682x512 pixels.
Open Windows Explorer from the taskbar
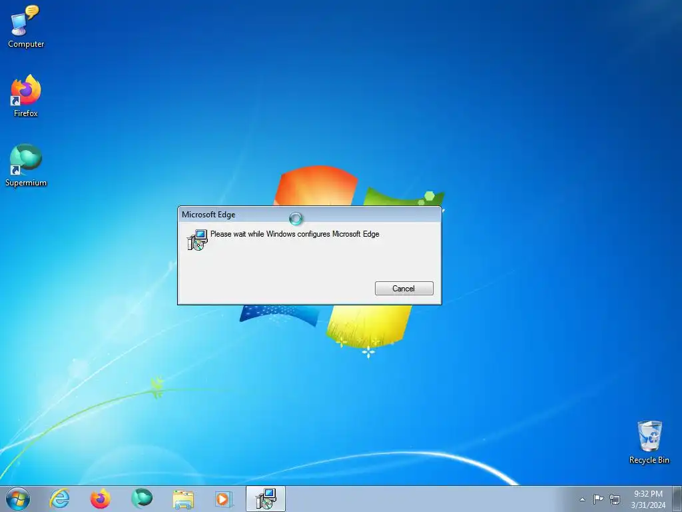coord(183,499)
